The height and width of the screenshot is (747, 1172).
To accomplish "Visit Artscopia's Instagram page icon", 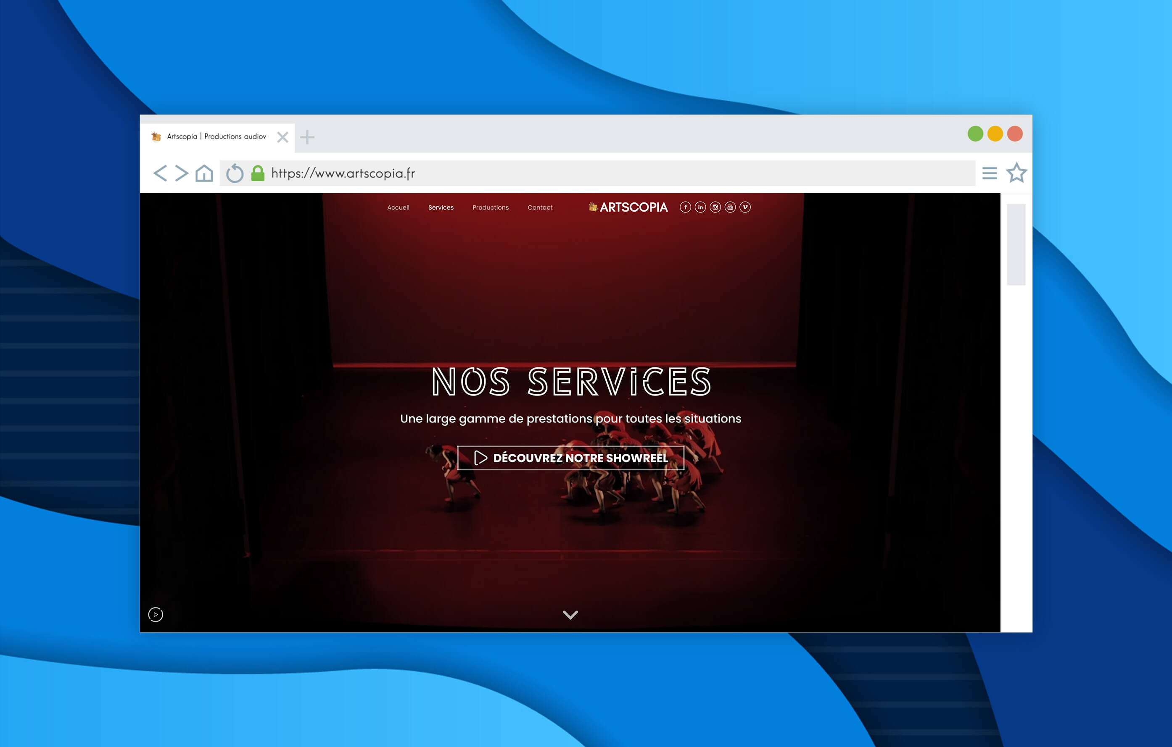I will pos(715,207).
